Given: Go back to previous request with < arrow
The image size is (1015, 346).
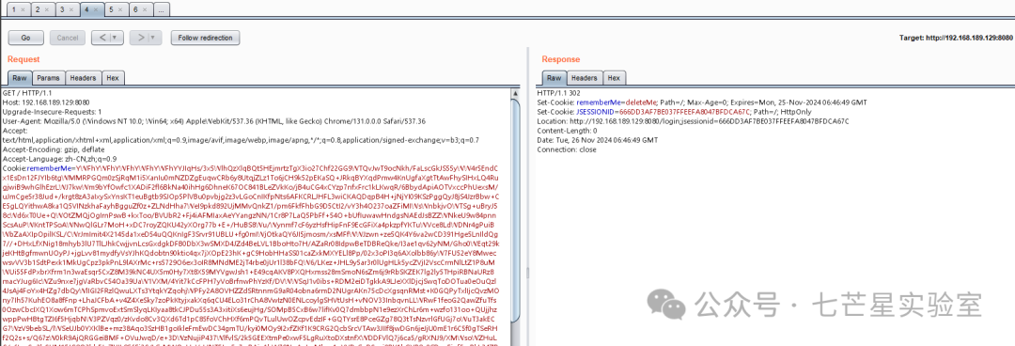Looking at the screenshot, I should click(102, 38).
